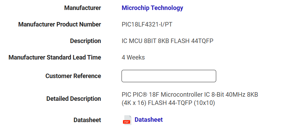
Task: Click the word Technology in manufacturer link
Action: 167,8
